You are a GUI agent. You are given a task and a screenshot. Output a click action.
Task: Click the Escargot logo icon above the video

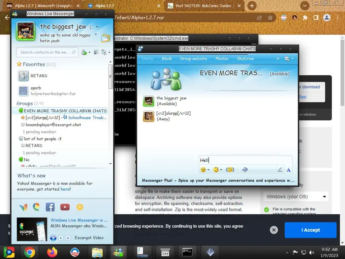point(36,207)
